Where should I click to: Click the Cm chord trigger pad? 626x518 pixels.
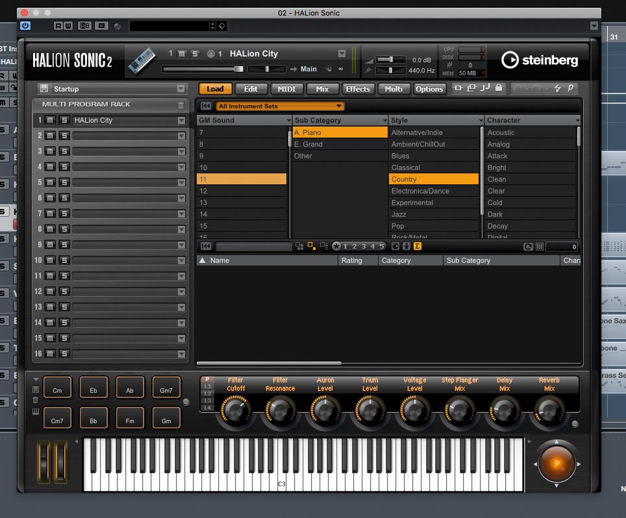57,387
